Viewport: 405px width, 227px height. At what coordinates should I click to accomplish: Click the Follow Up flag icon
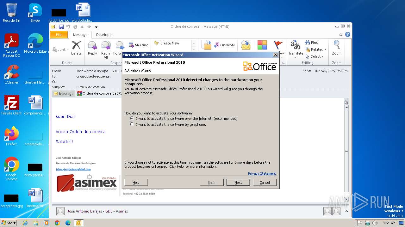[278, 45]
